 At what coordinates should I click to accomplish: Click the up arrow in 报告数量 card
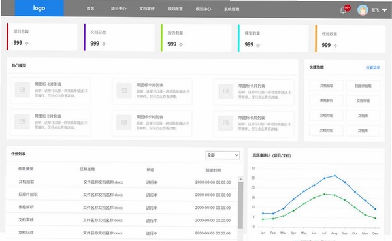(x=181, y=45)
